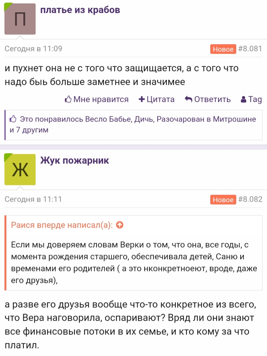Open post permalink #8.081
Image resolution: width=267 pixels, height=356 pixels.
click(250, 49)
